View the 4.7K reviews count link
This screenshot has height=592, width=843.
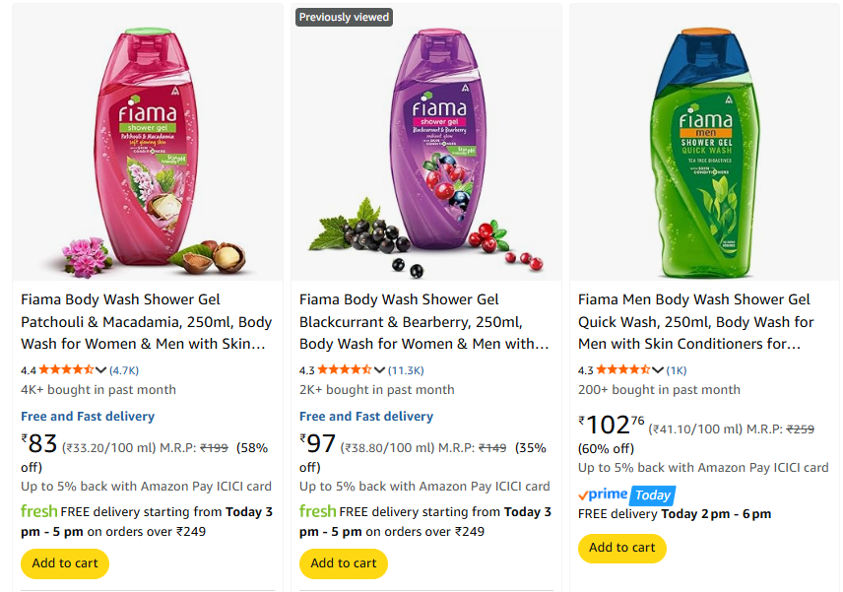(x=124, y=370)
